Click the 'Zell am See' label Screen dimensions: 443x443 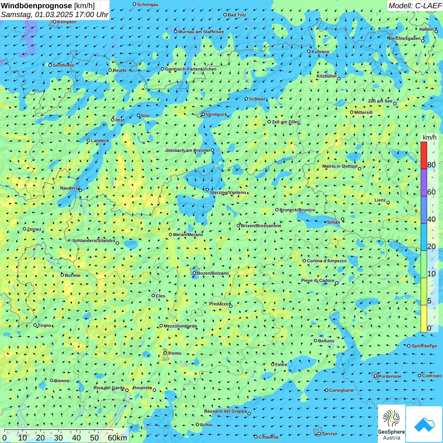click(x=380, y=101)
